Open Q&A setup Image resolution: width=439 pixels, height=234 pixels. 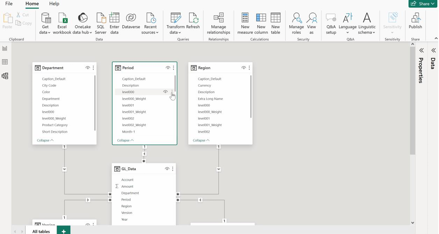pyautogui.click(x=331, y=24)
